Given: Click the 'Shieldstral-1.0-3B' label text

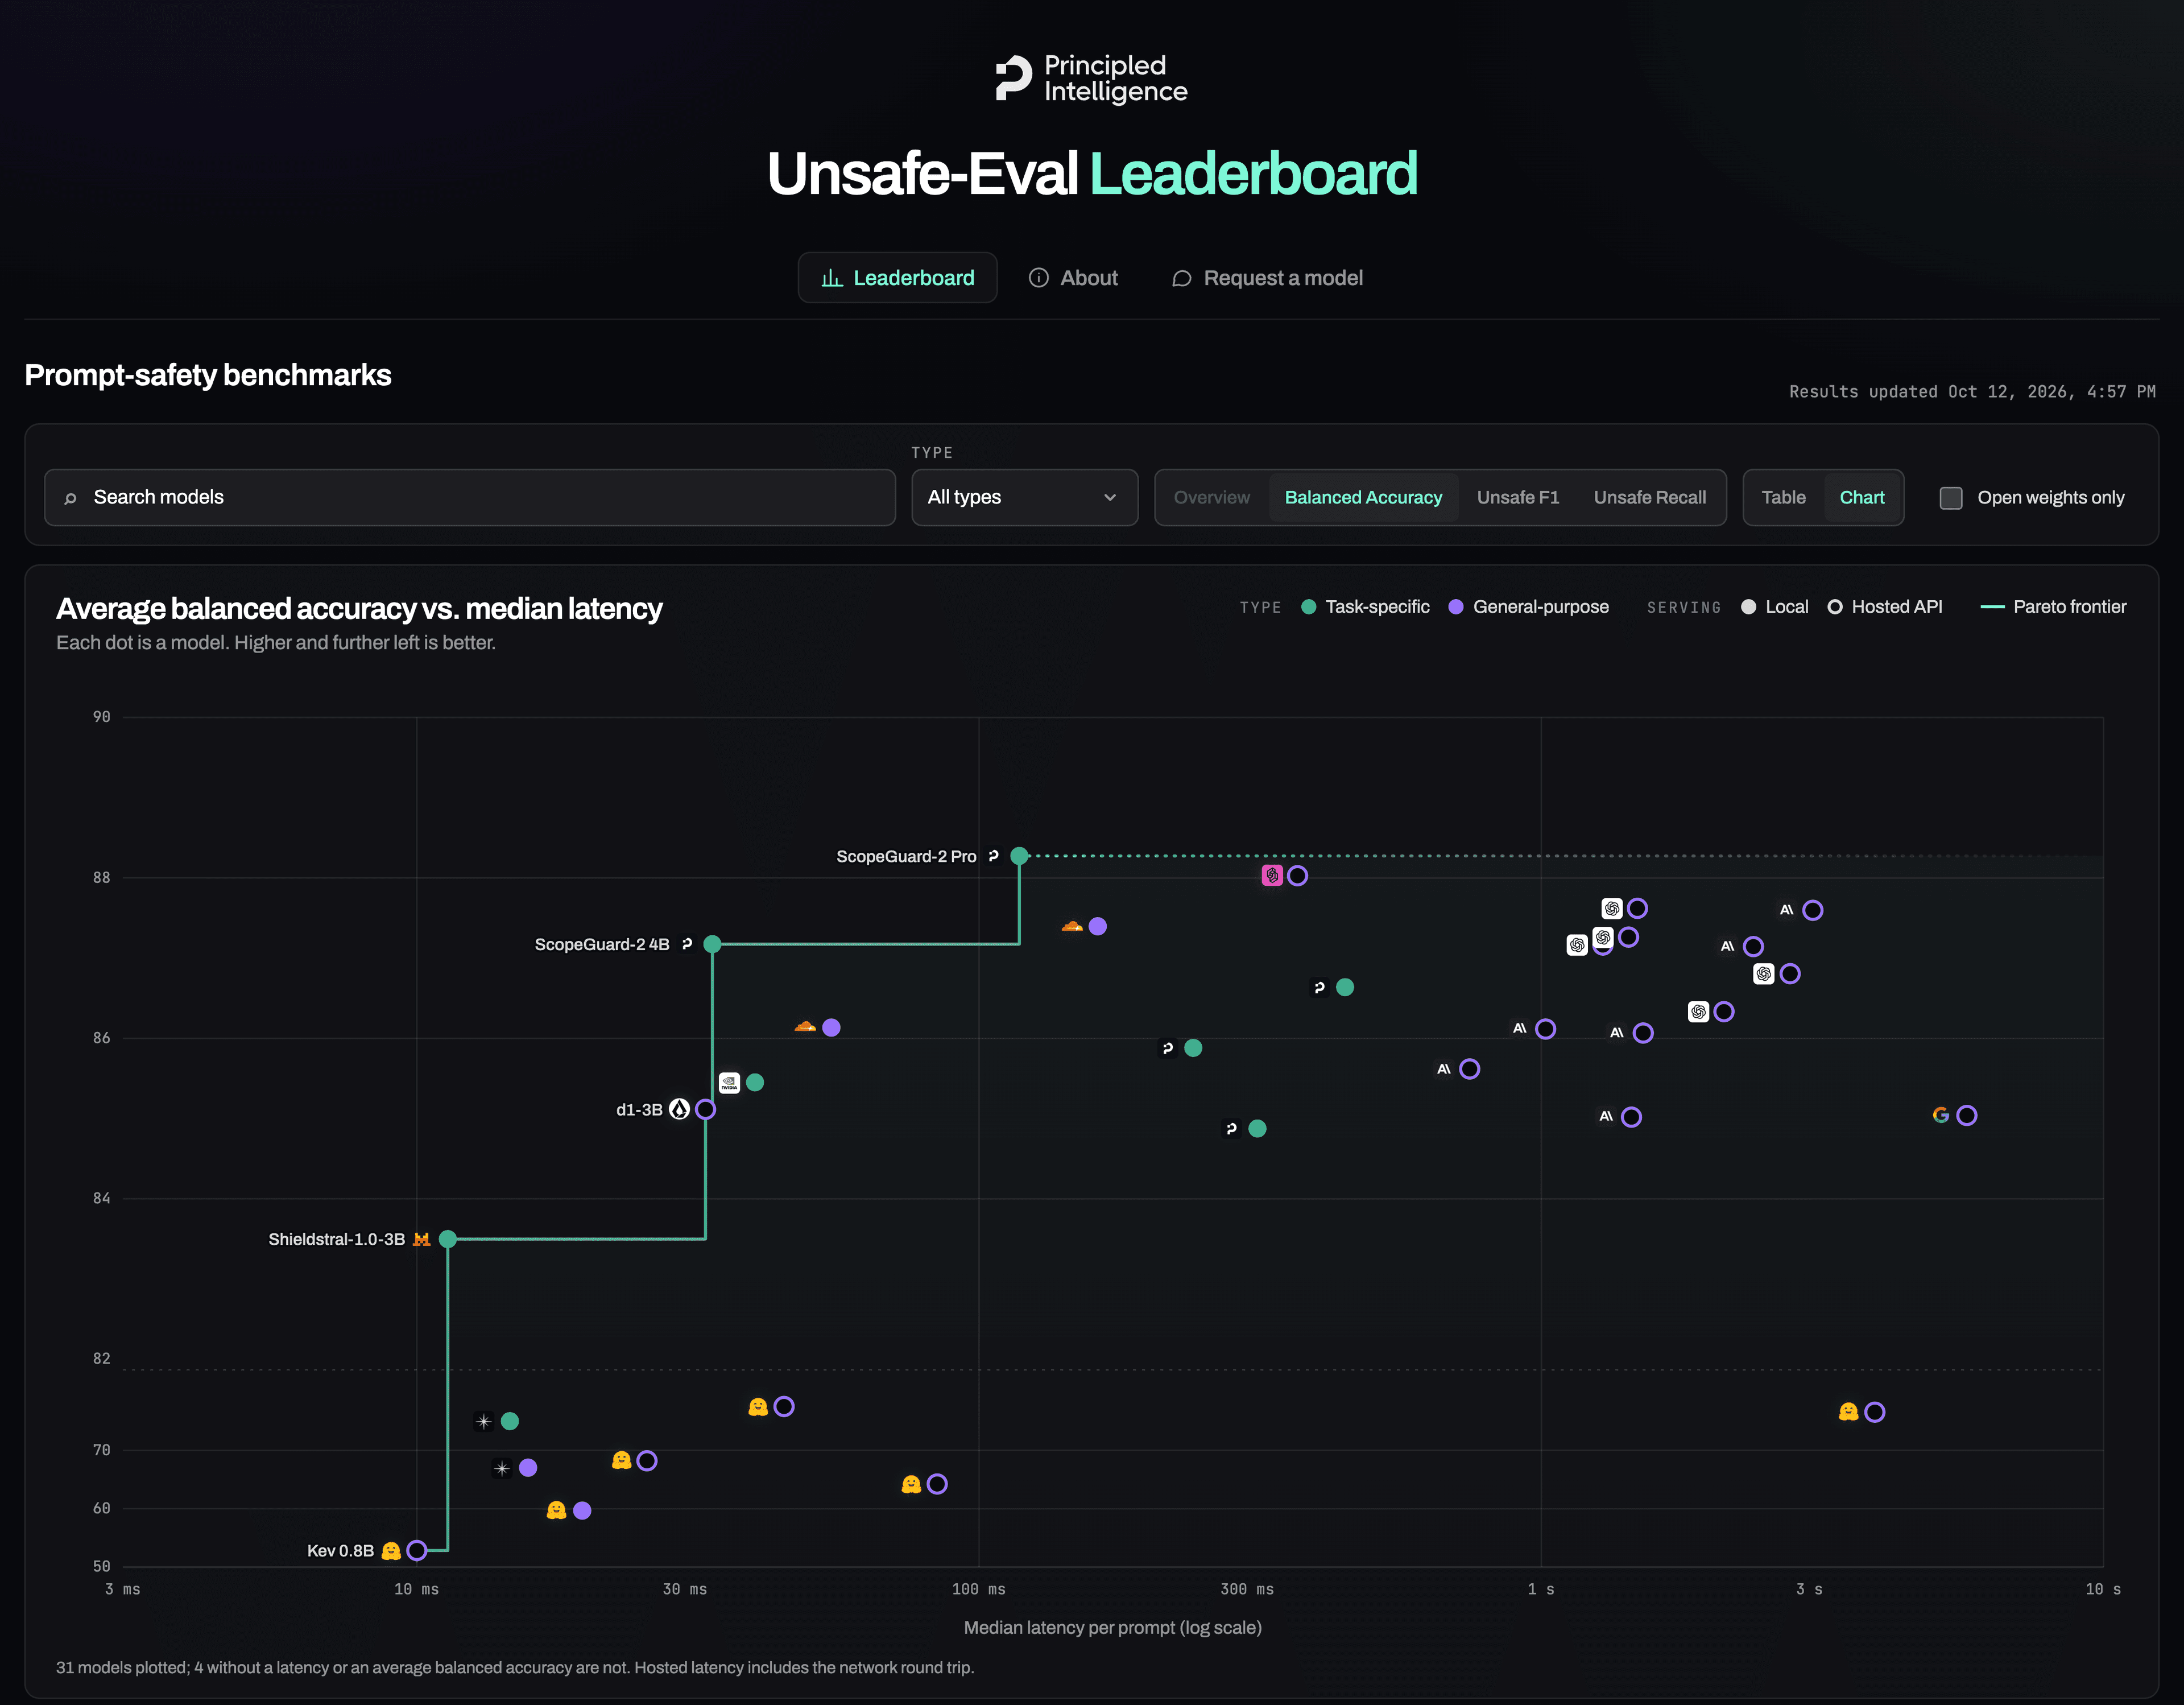Looking at the screenshot, I should (x=336, y=1239).
